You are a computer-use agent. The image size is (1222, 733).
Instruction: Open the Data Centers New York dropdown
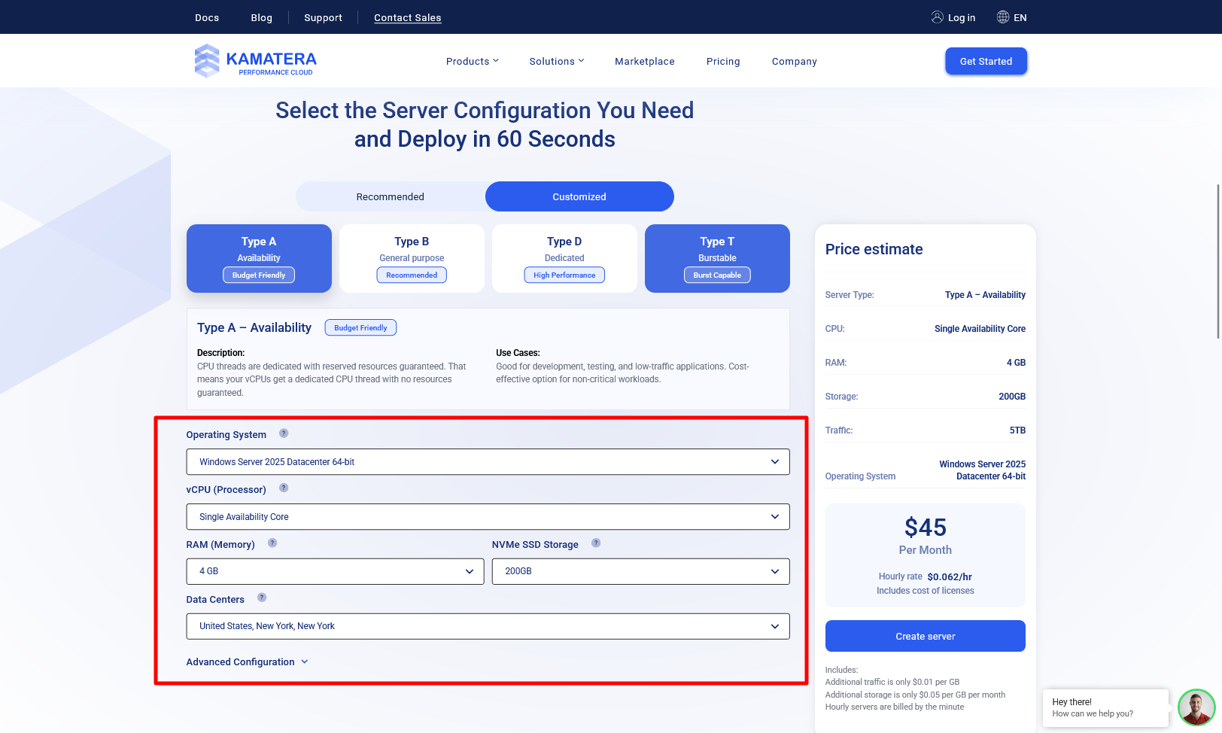(488, 626)
